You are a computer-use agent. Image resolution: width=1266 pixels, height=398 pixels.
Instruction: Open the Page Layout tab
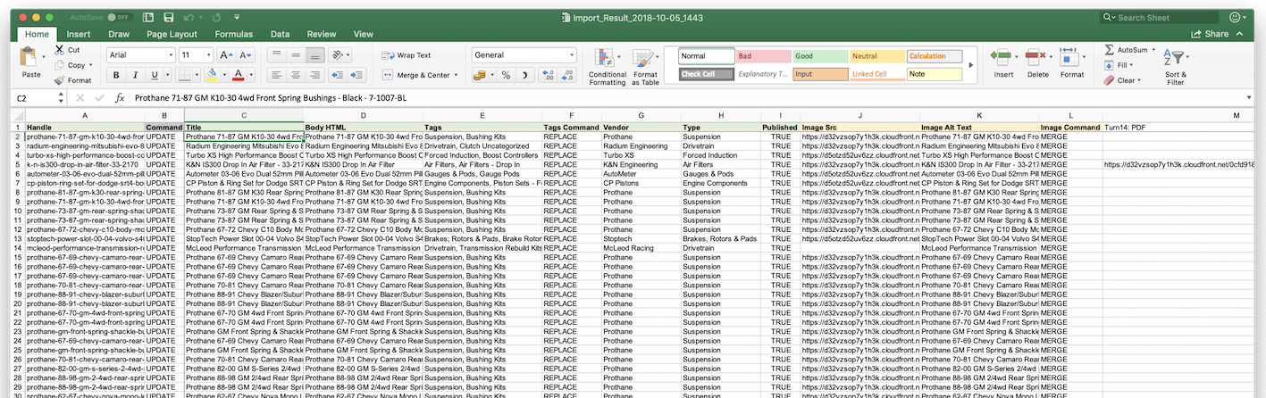(x=172, y=34)
